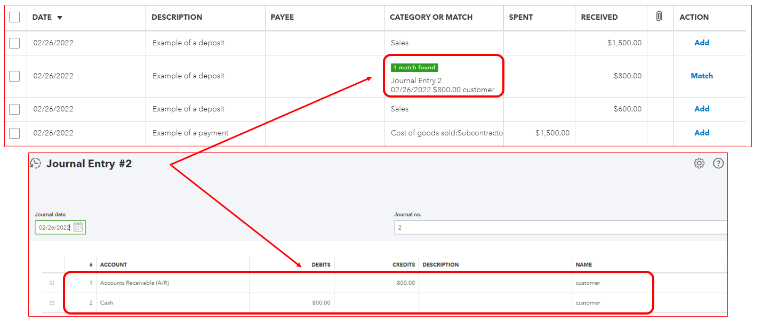The width and height of the screenshot is (762, 322).
Task: Click the drag handle on the Accounts Receivable line
Action: click(x=52, y=283)
